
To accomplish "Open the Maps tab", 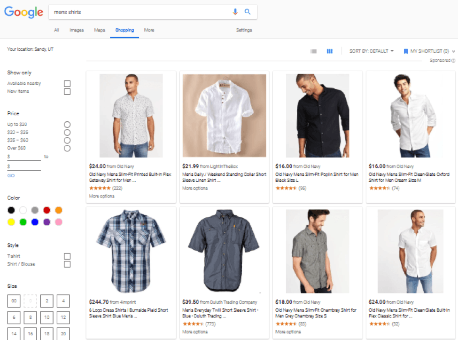I will point(100,30).
